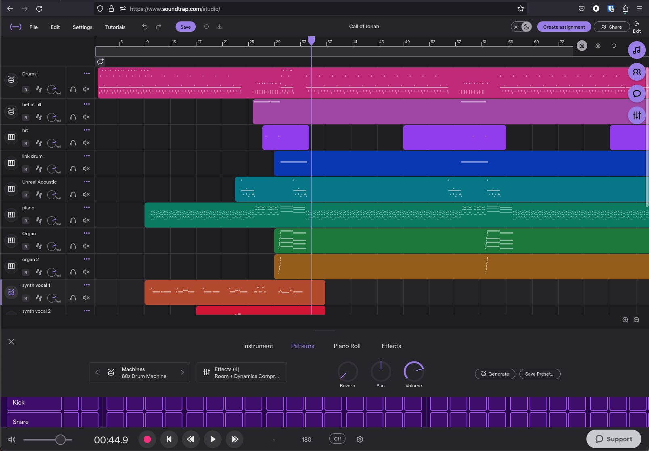Click the record button in the transport bar
This screenshot has height=451, width=649.
point(147,439)
